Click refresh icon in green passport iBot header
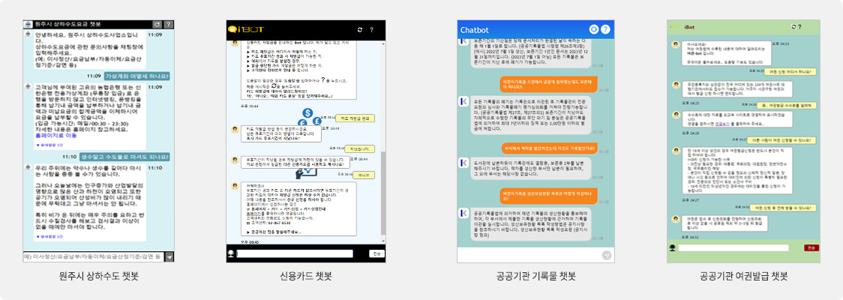Viewport: 843px width, 300px height. (x=793, y=26)
